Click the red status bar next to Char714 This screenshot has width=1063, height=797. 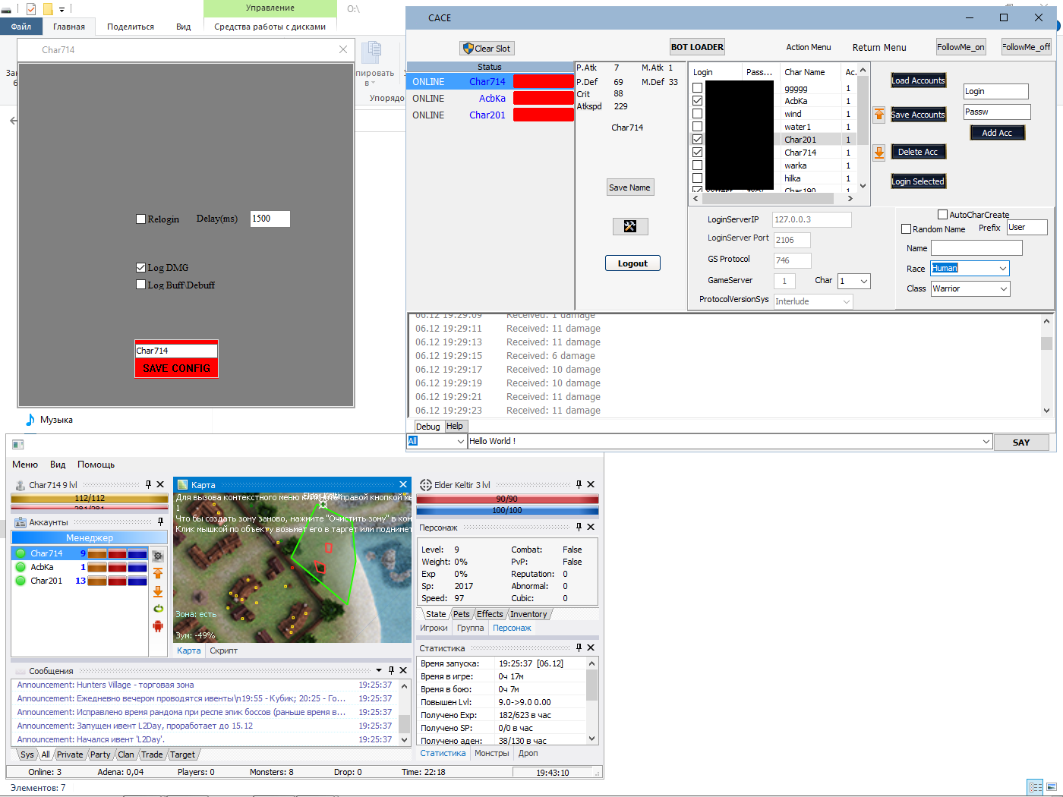click(543, 81)
